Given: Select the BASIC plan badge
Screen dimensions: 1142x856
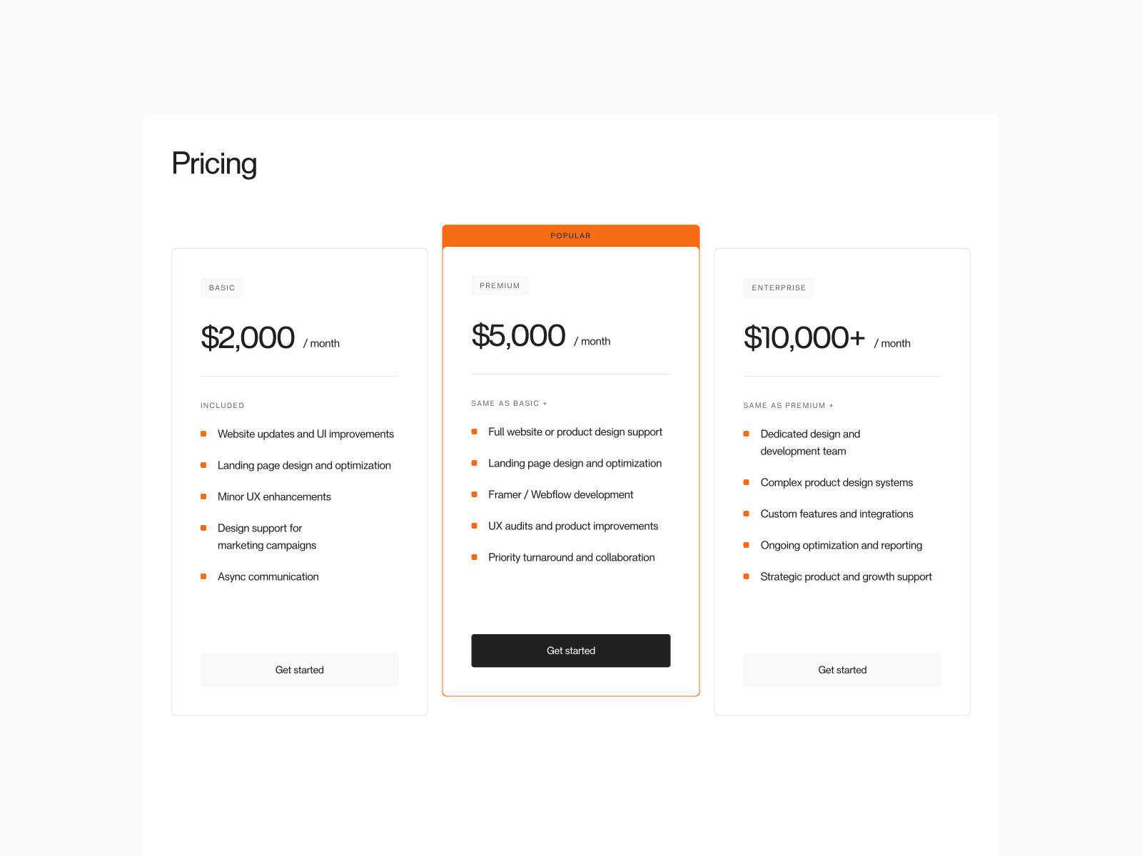Looking at the screenshot, I should click(222, 287).
